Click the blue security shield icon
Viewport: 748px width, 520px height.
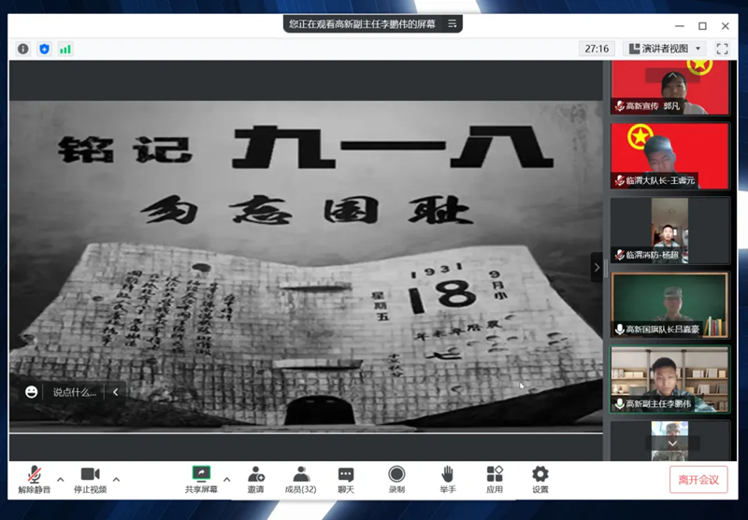click(44, 49)
